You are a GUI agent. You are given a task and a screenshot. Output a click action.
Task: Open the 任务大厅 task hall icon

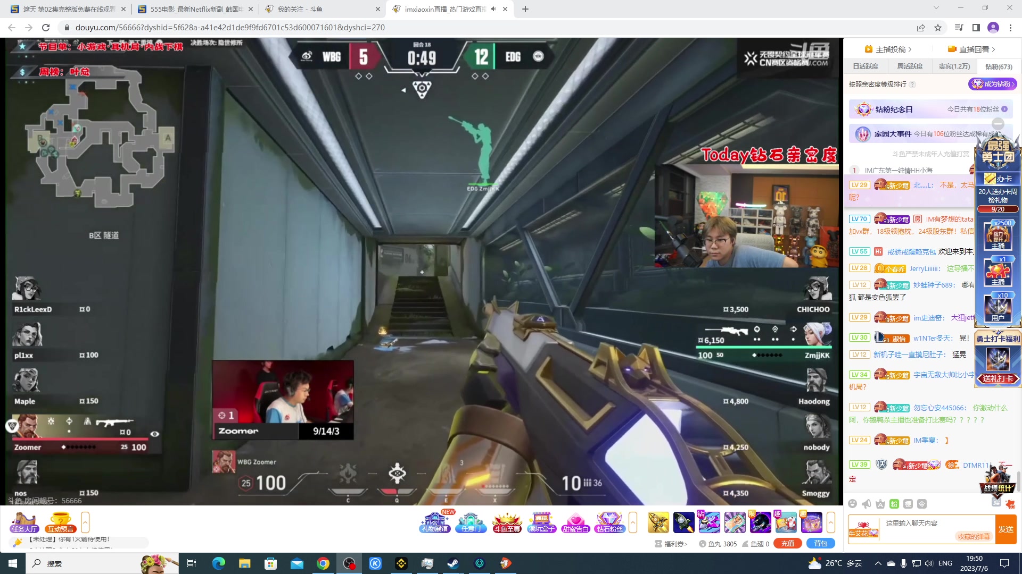pos(24,522)
